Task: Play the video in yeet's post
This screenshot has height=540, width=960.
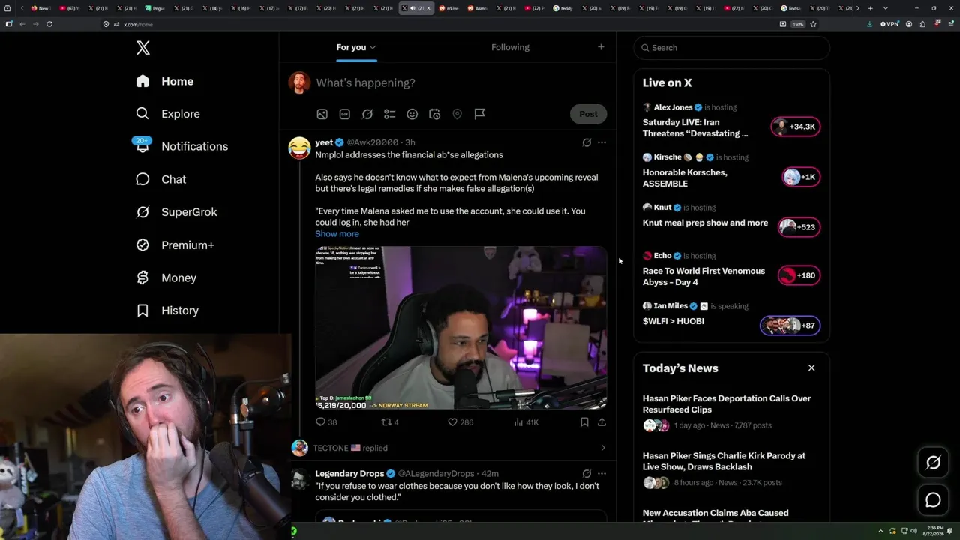Action: point(460,328)
